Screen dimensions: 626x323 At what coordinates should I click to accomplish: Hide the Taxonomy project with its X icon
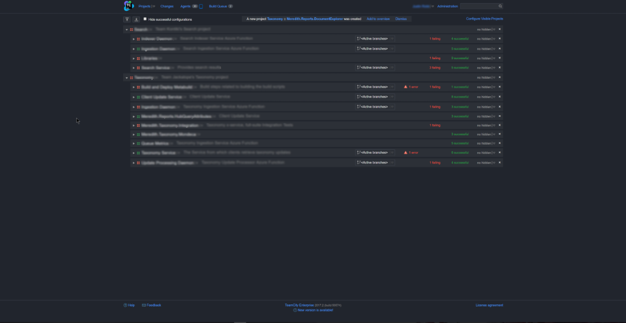500,78
